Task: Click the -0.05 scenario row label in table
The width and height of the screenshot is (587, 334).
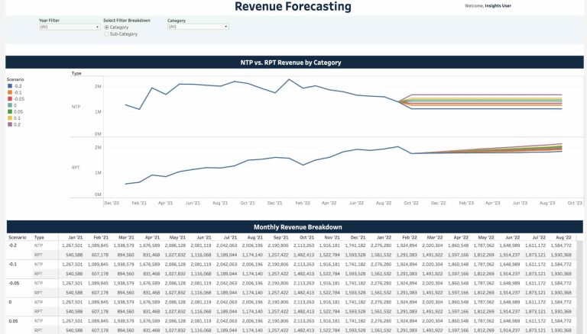Action: pyautogui.click(x=14, y=283)
